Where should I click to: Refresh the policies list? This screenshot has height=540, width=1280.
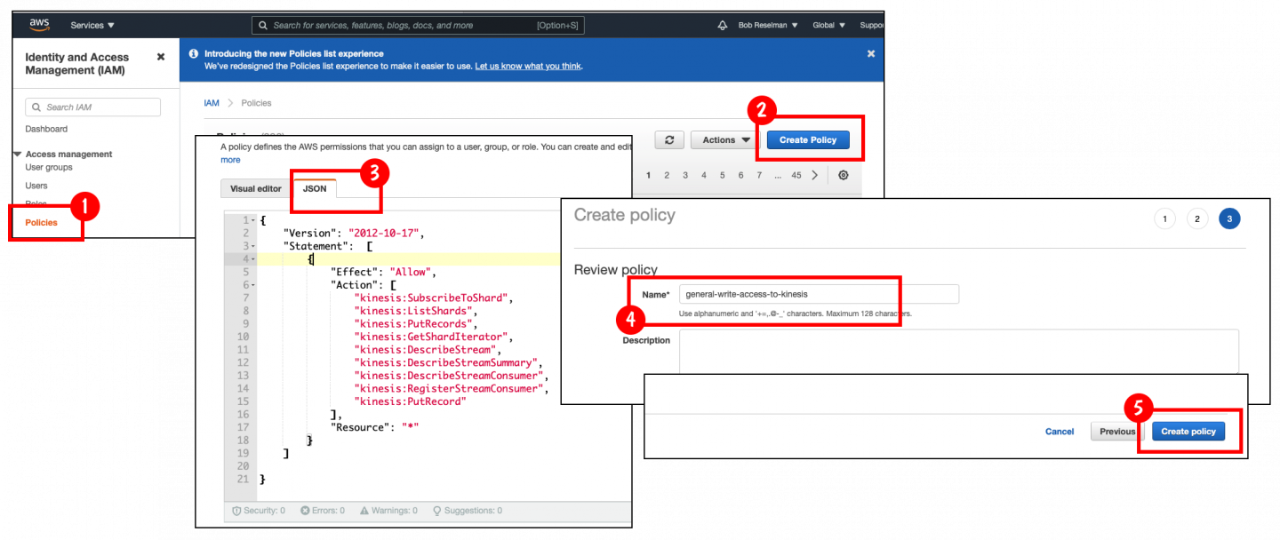(669, 139)
